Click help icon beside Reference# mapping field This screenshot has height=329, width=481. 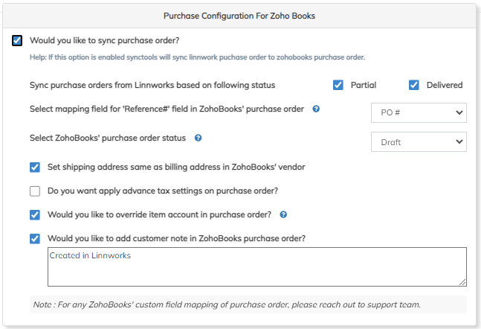tap(316, 109)
